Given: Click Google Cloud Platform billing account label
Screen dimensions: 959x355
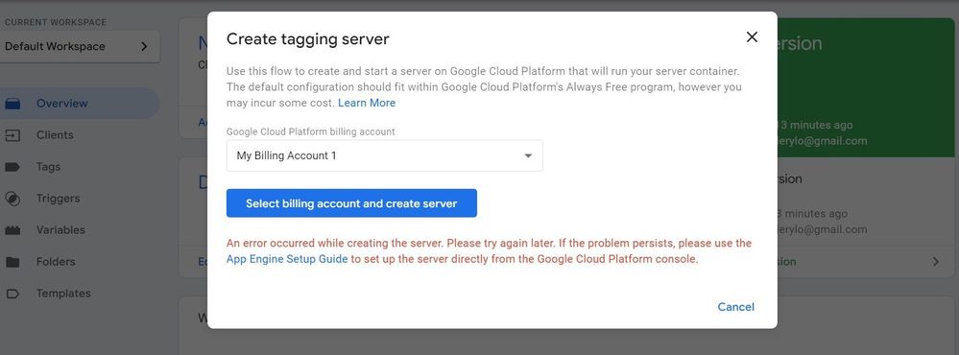Looking at the screenshot, I should click(x=311, y=131).
